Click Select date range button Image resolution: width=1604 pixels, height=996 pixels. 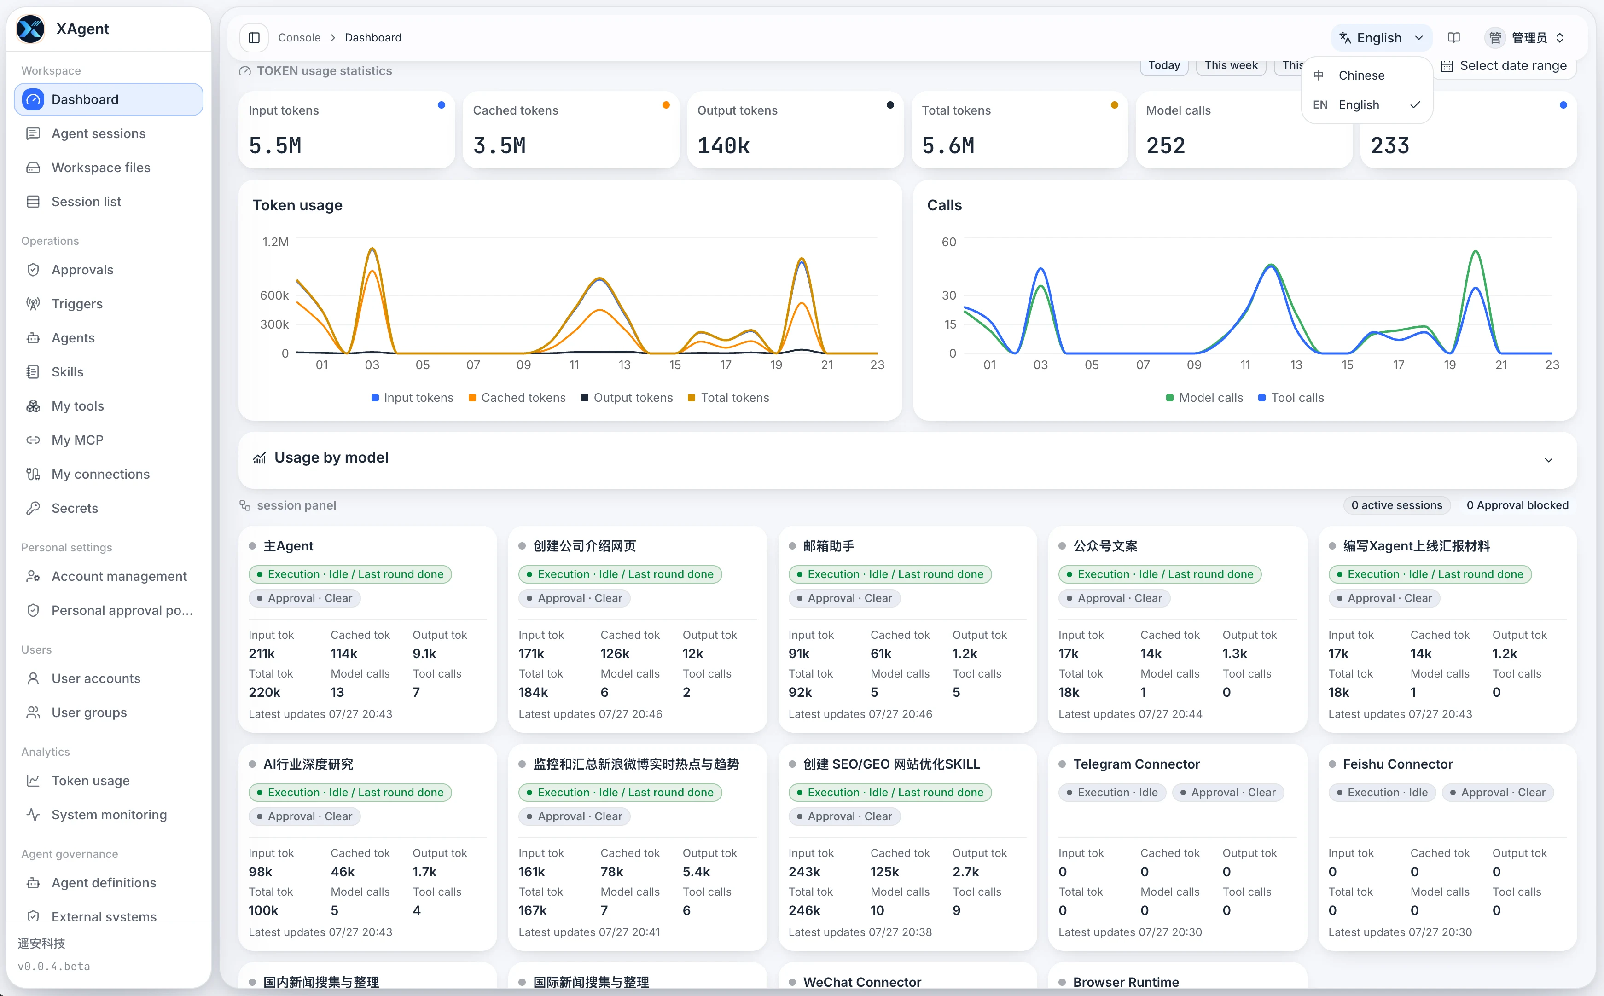coord(1504,66)
